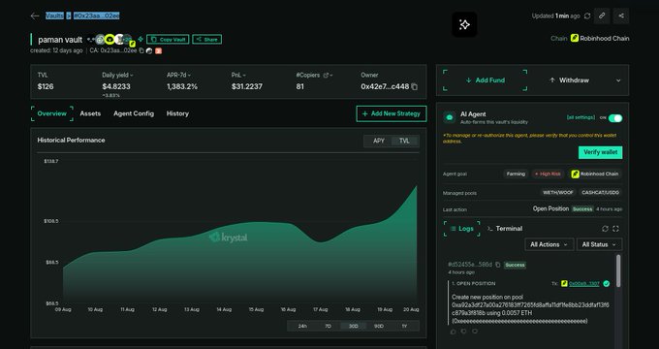Select the 24h time range
The image size is (659, 349).
coord(302,326)
